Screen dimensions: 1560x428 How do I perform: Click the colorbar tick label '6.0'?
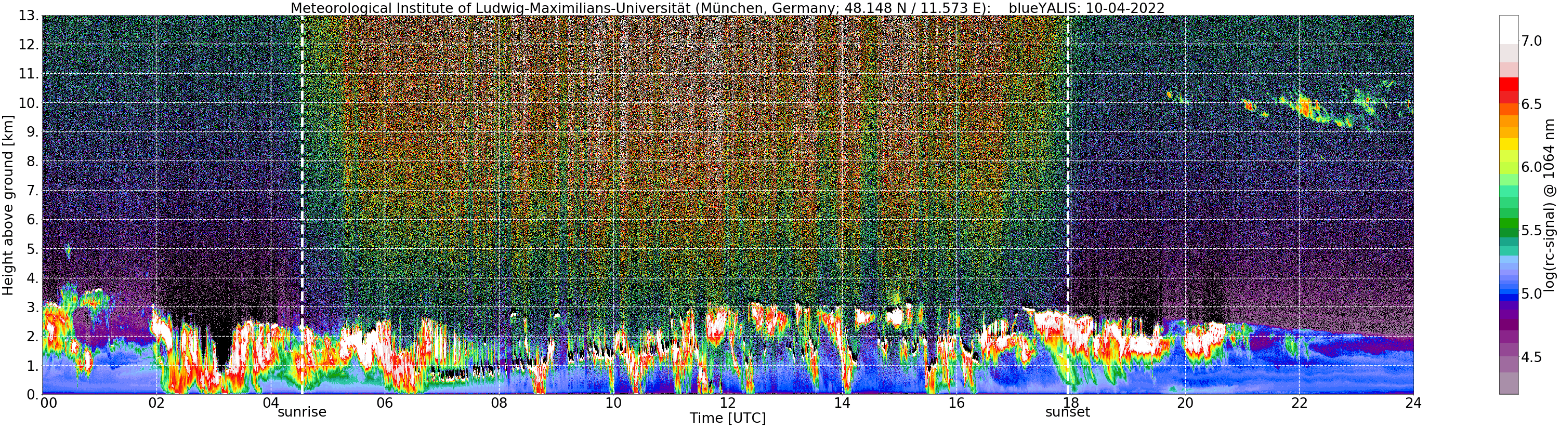1531,167
